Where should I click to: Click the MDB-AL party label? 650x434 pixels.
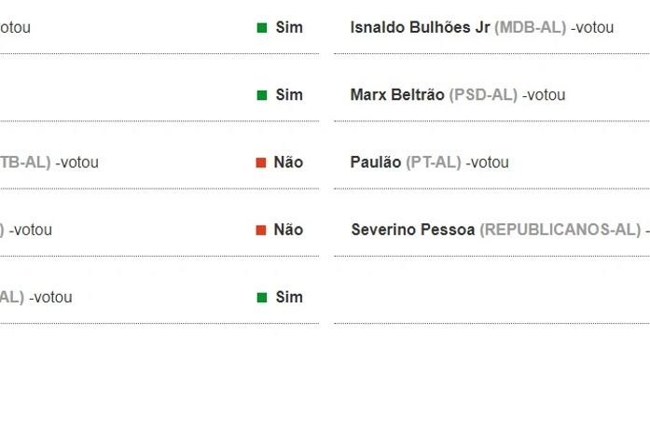[x=530, y=28]
